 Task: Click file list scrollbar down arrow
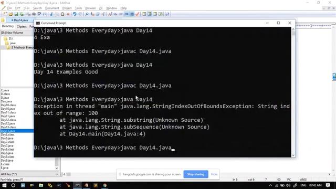(x=57, y=168)
